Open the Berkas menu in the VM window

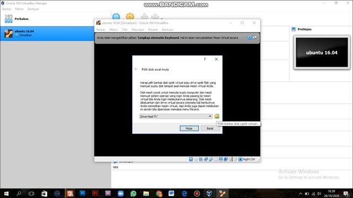click(x=100, y=30)
